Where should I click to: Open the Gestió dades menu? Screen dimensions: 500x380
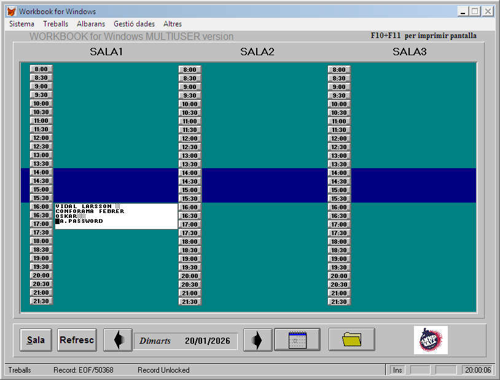(134, 24)
